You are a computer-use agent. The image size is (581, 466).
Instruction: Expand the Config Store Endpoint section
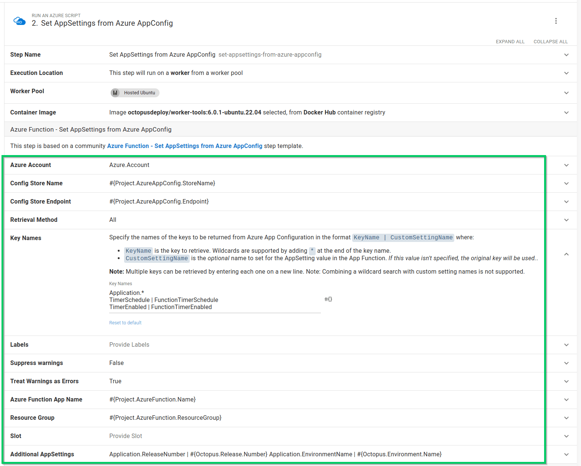coord(566,201)
